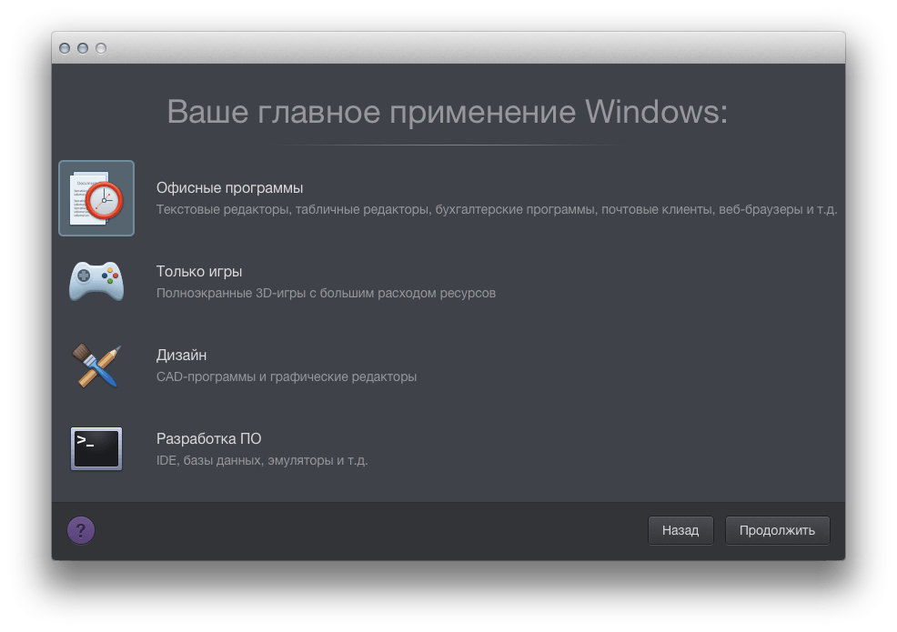897x632 pixels.
Task: Select the Дизайн option title
Action: pos(181,355)
